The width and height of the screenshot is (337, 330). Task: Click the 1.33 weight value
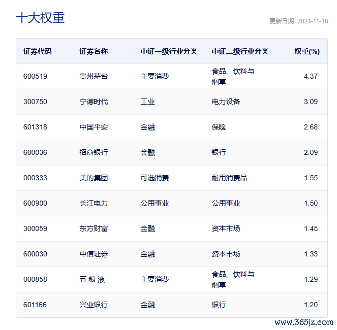point(311,254)
